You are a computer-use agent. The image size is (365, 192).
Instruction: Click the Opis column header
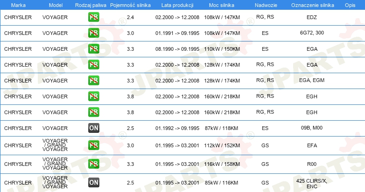(350, 5)
